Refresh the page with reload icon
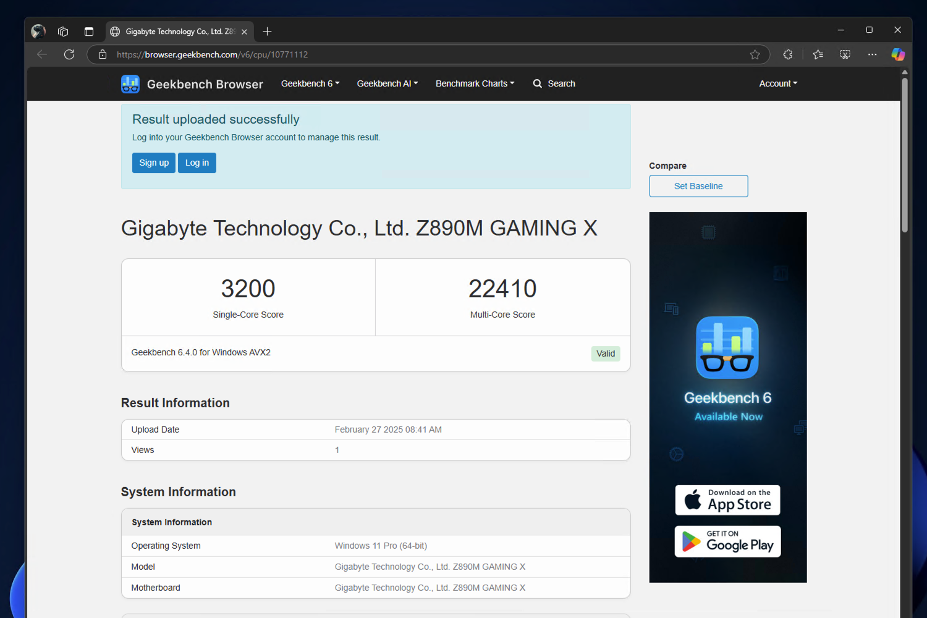Viewport: 927px width, 618px height. click(69, 54)
